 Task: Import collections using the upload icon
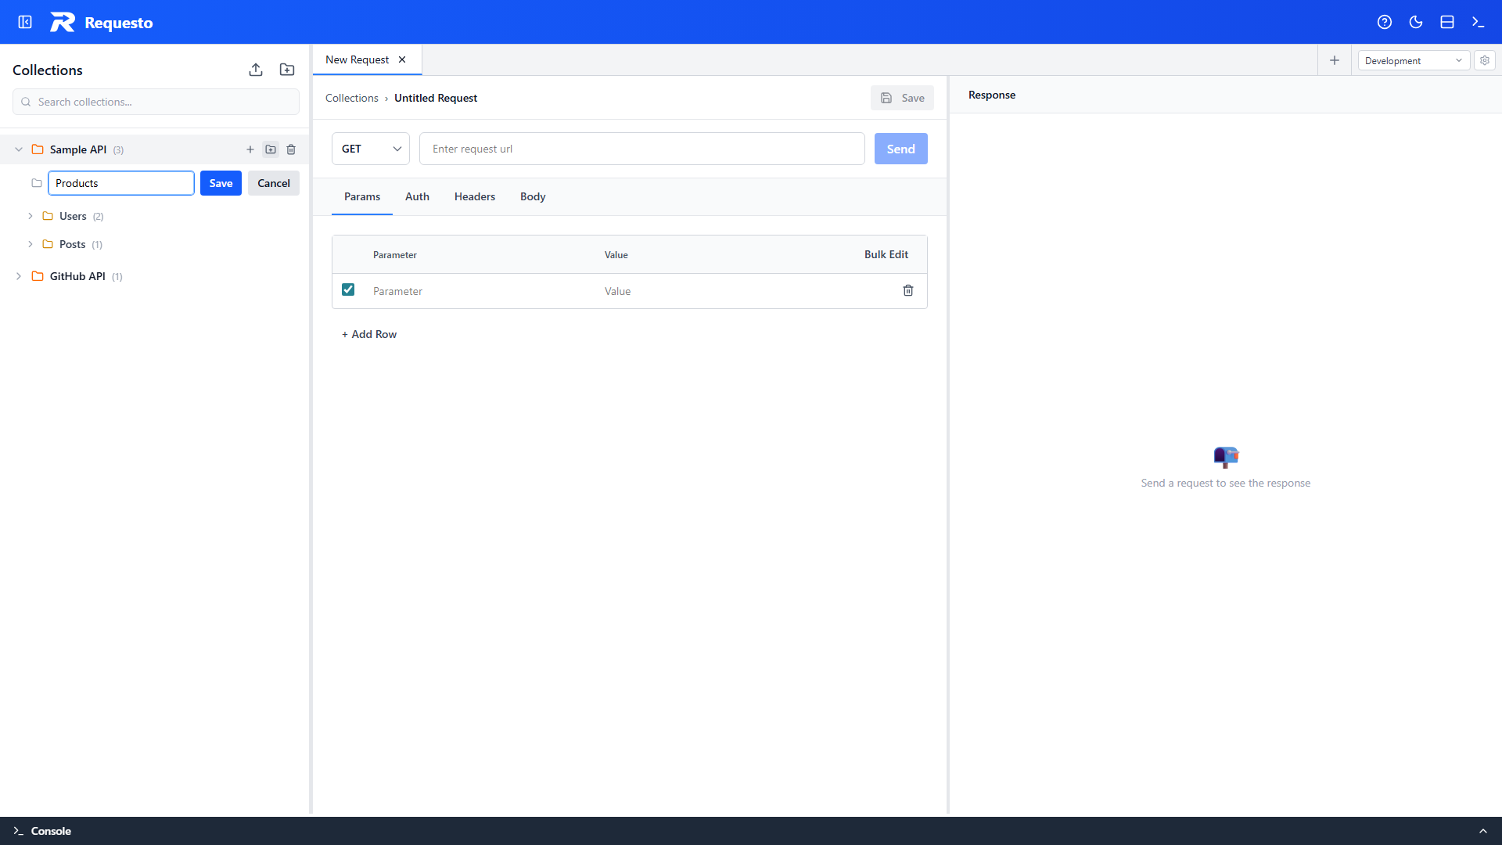tap(255, 70)
